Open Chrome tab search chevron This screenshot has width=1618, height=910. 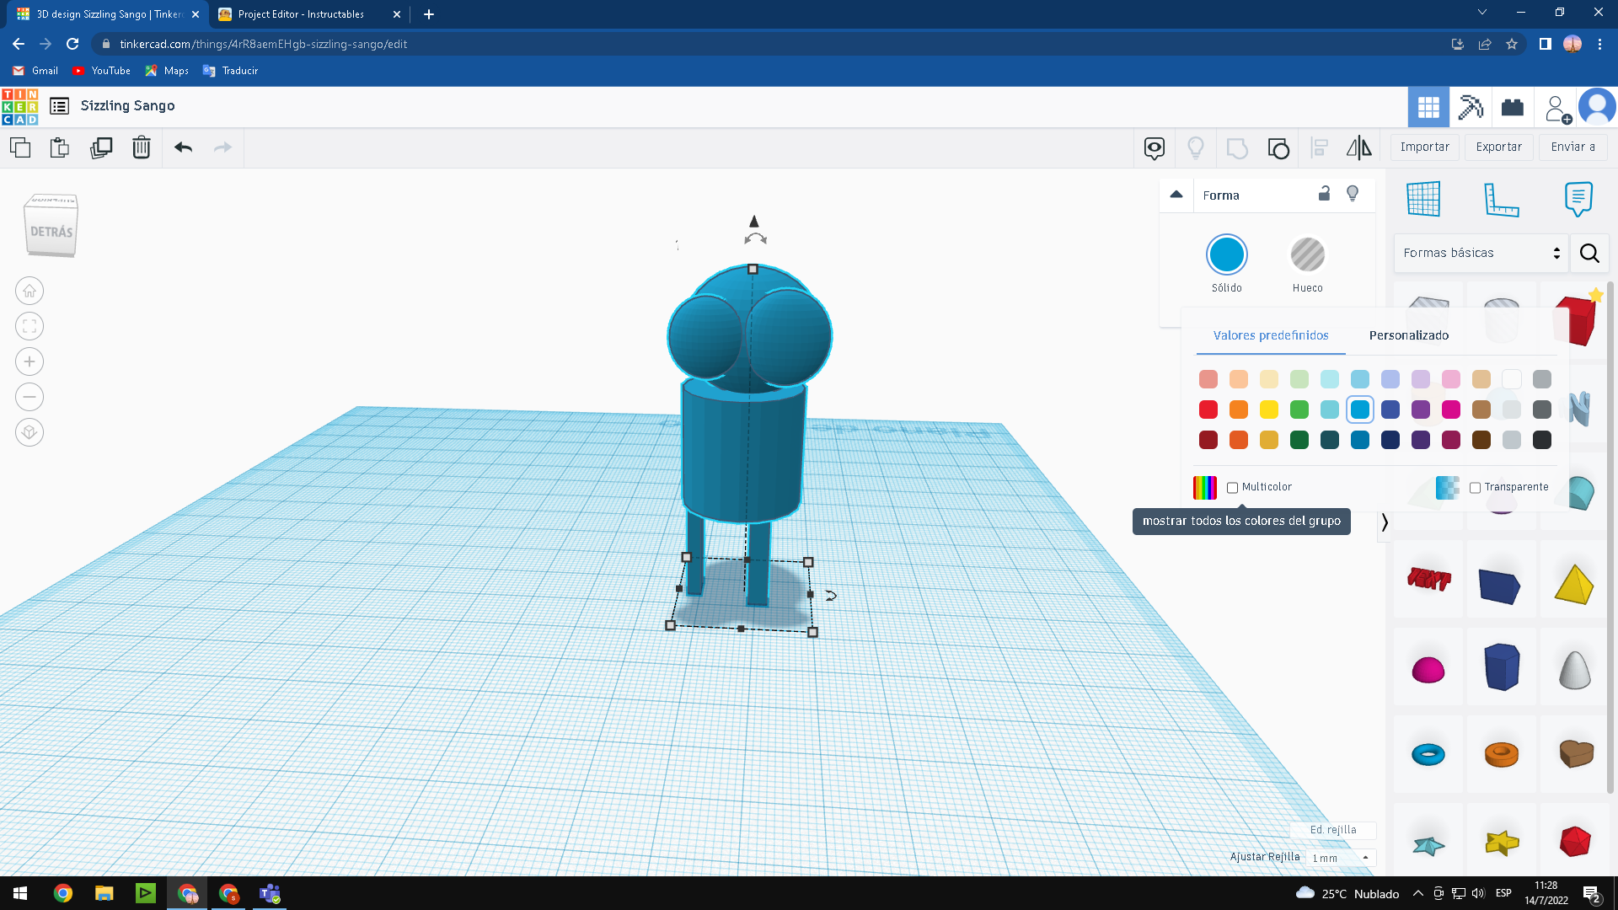[1482, 13]
